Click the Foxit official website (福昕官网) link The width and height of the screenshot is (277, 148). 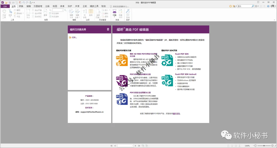pyautogui.click(x=176, y=114)
